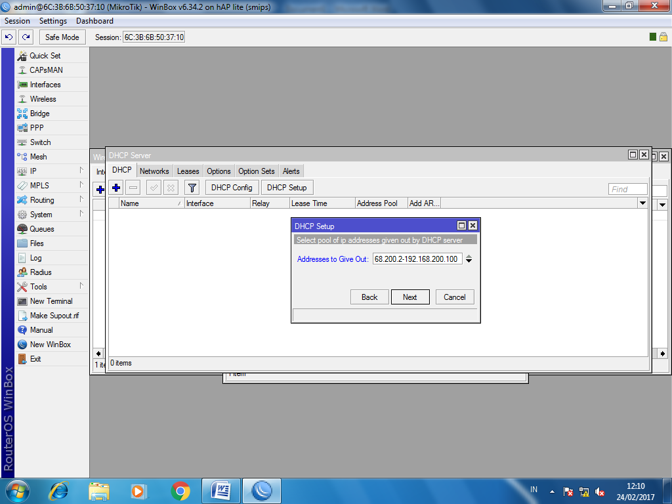The width and height of the screenshot is (672, 504).
Task: Click the undo arrow in toolbar
Action: [9, 37]
